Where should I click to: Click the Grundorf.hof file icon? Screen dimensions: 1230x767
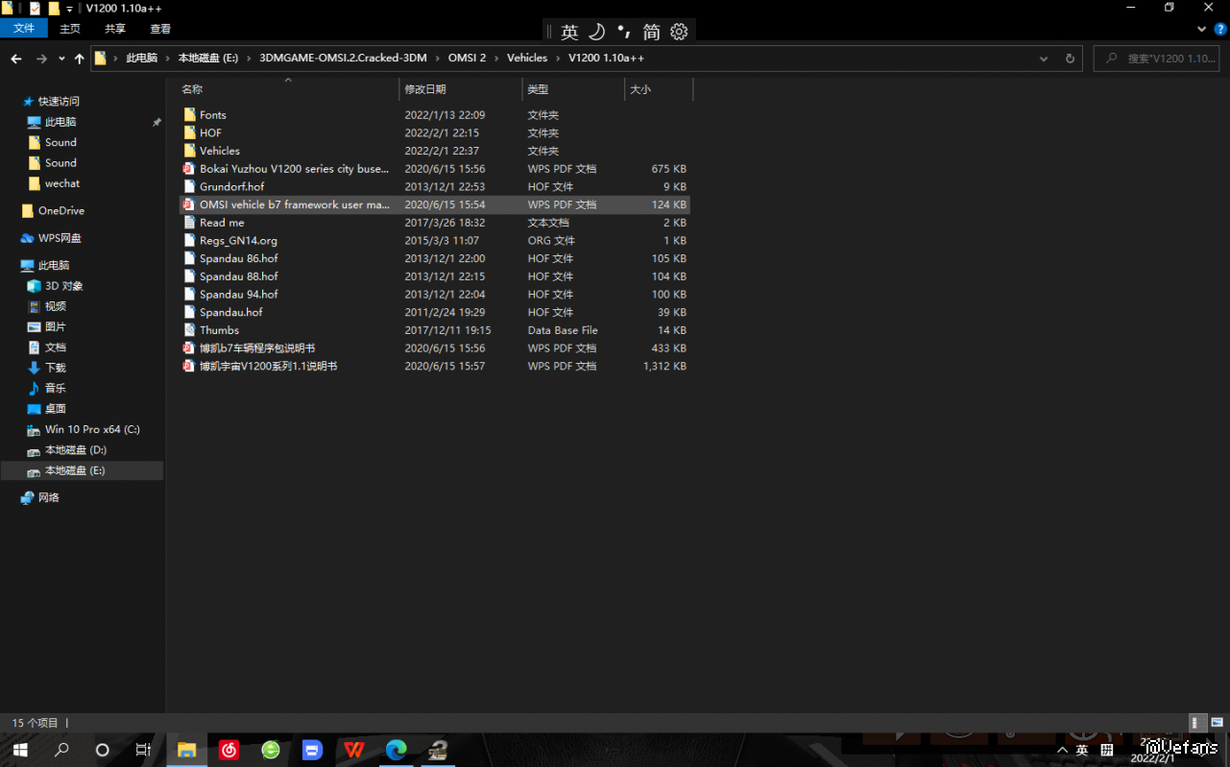[189, 186]
